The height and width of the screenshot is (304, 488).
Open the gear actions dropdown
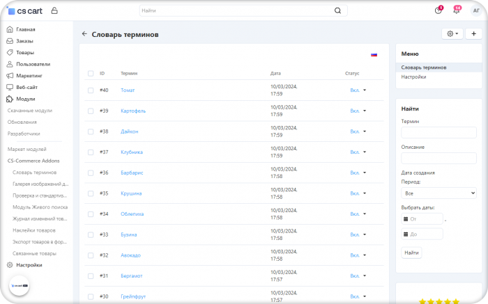point(452,33)
